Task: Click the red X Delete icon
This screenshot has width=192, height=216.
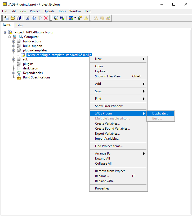Action: [x=46, y=18]
